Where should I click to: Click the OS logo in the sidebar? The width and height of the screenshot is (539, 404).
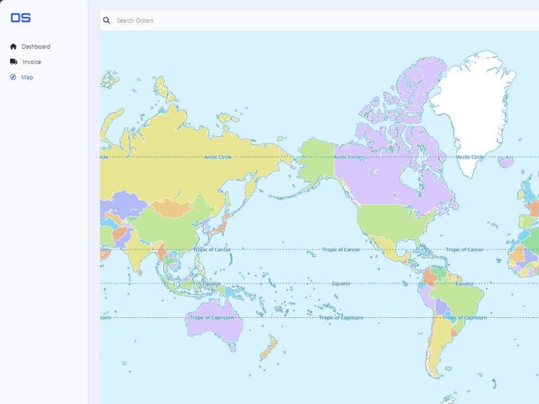point(20,18)
